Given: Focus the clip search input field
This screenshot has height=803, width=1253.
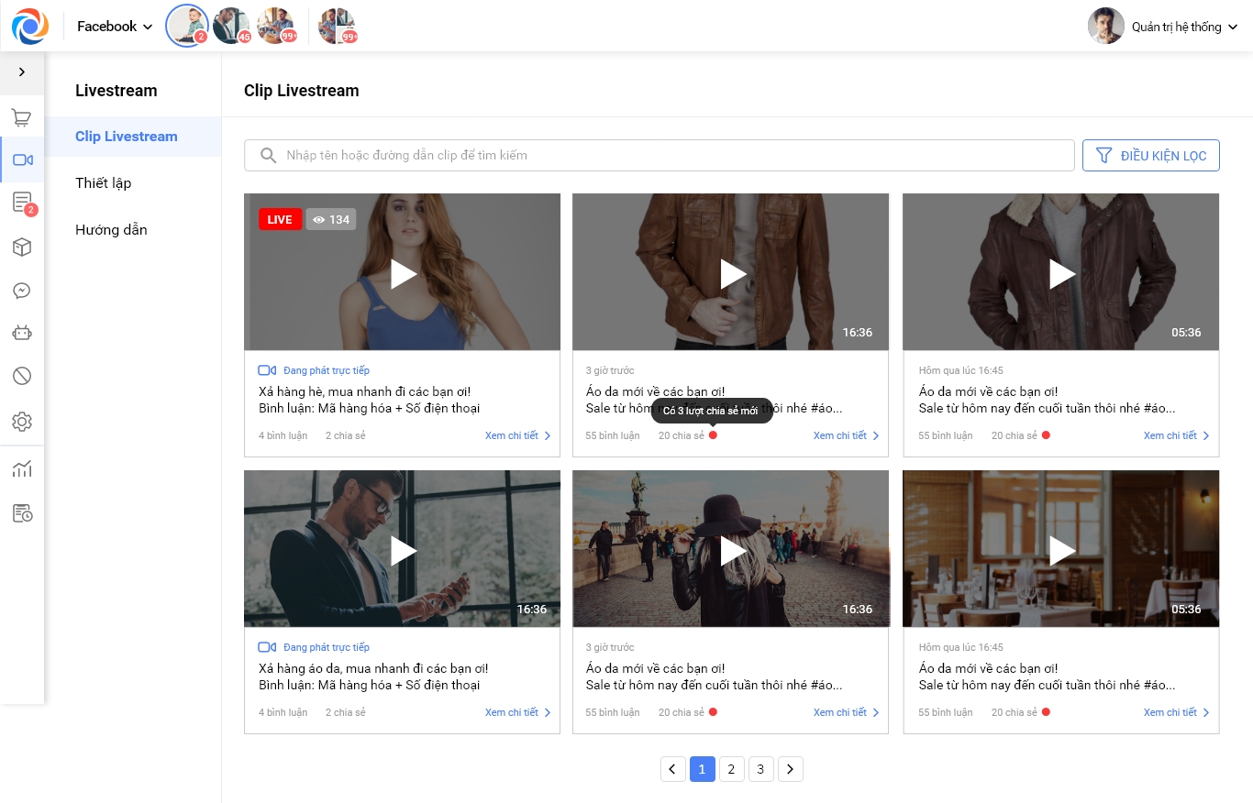Looking at the screenshot, I should tap(659, 156).
